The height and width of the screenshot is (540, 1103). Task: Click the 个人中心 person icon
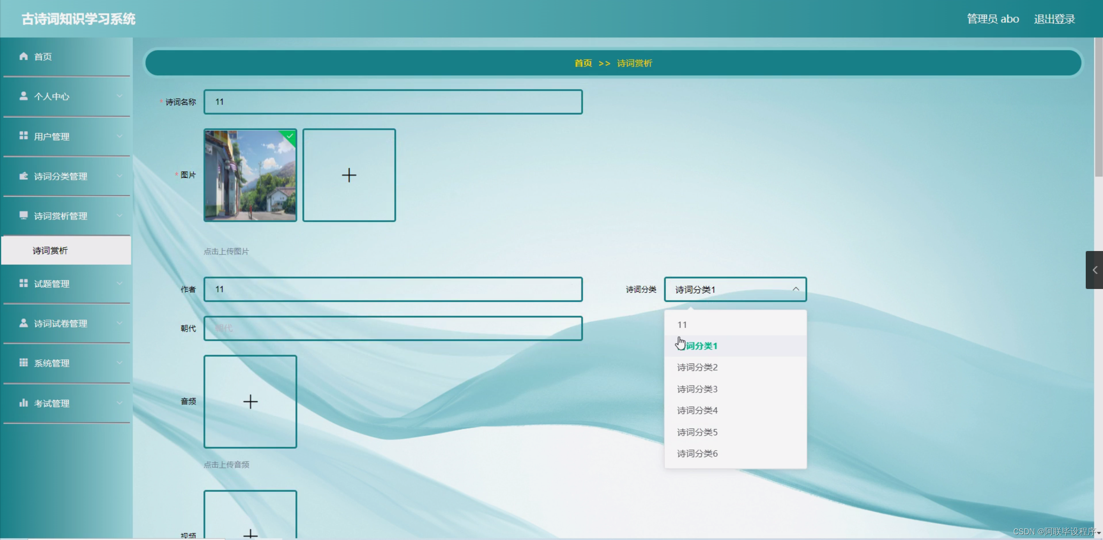[24, 96]
